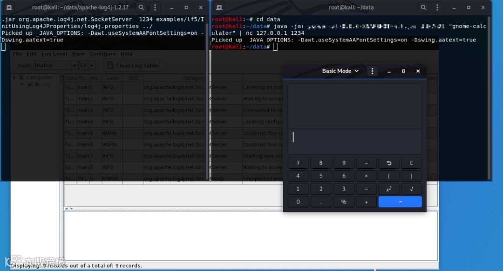
Task: Click the calculator plus button
Action: click(367, 202)
